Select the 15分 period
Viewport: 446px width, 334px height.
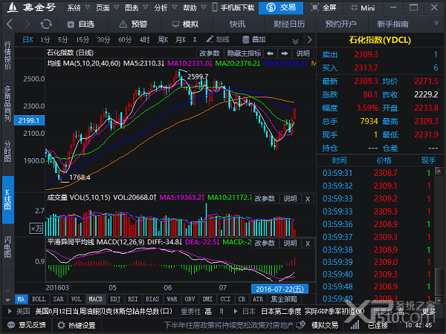coord(83,40)
